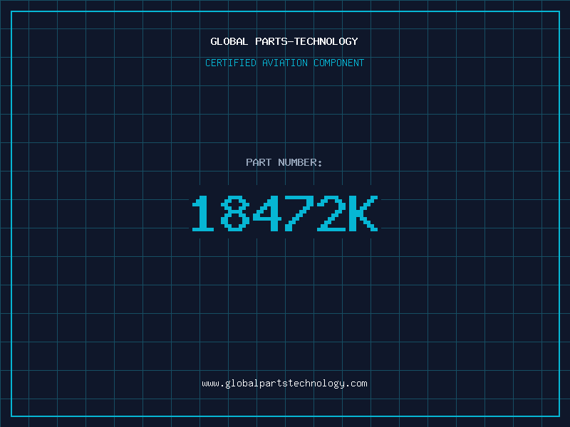570x427 pixels.
Task: Select the word NUMBER: in the label
Action: 300,162
